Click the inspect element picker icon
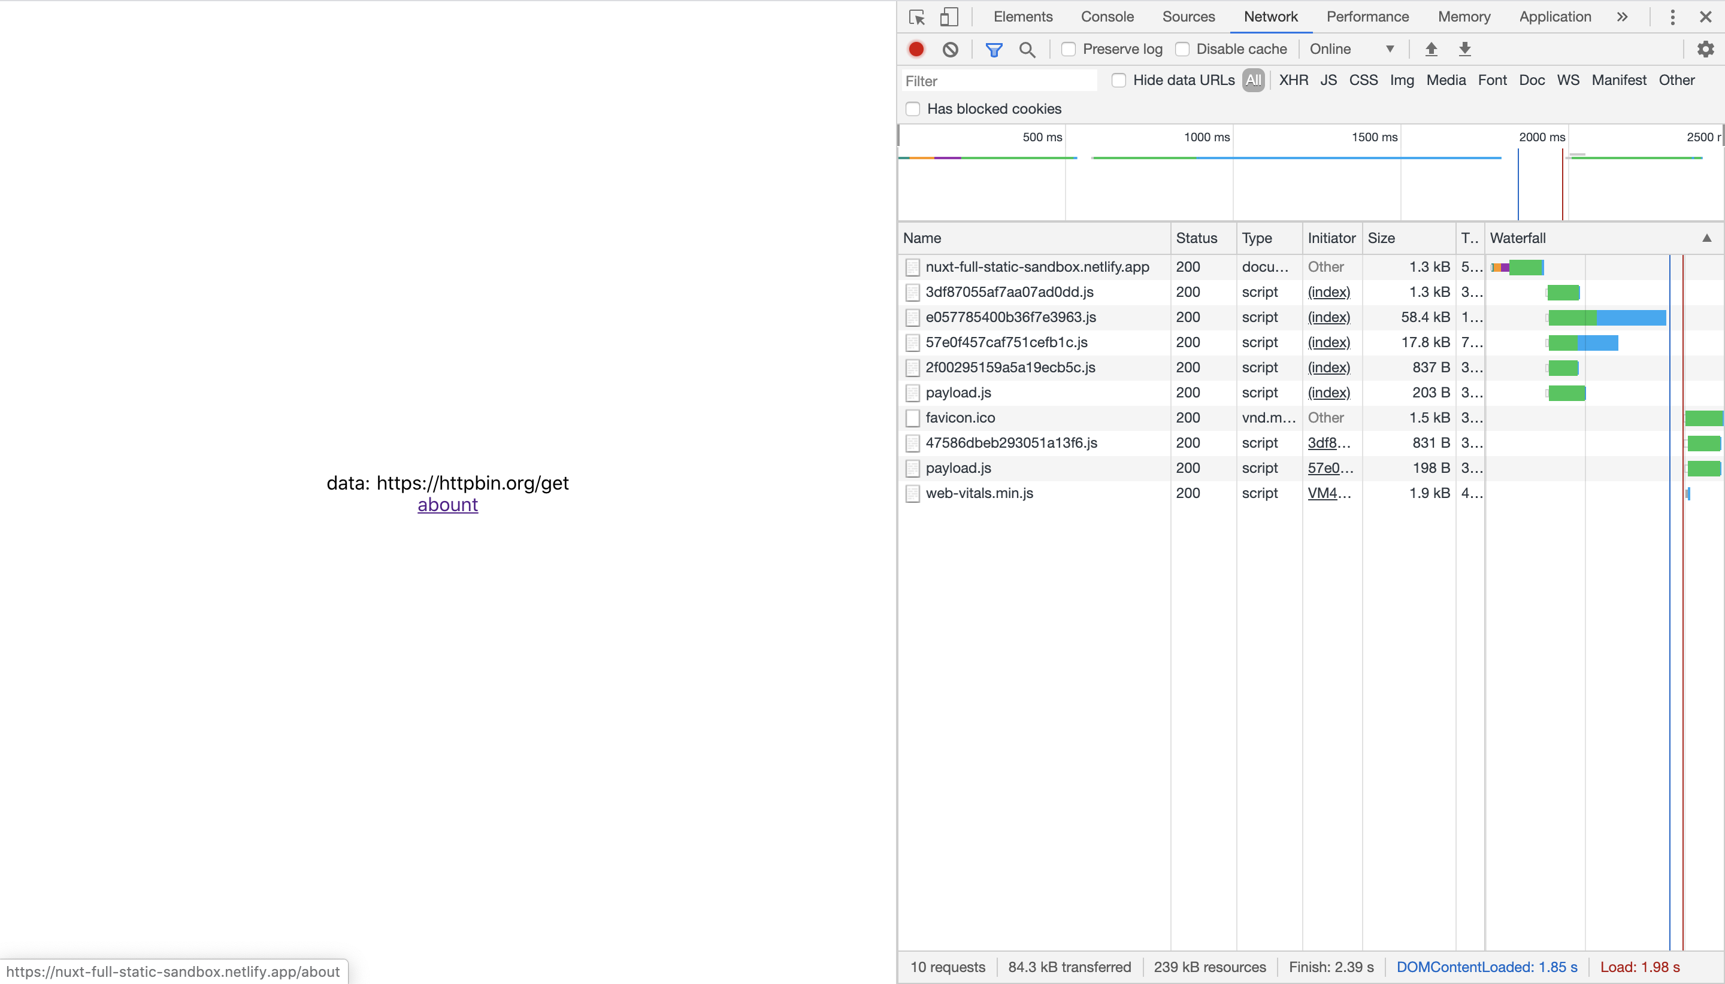1725x984 pixels. (917, 17)
